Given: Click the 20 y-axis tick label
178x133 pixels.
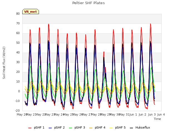Looking at the screenshot, I should click(18, 72).
